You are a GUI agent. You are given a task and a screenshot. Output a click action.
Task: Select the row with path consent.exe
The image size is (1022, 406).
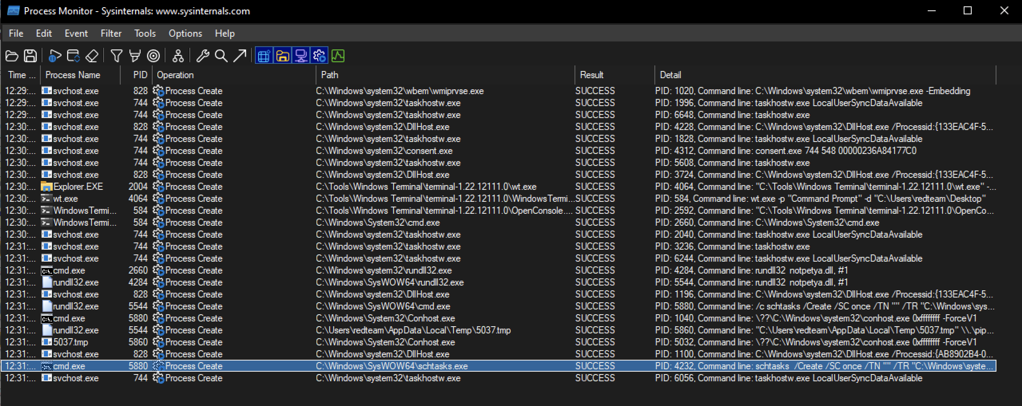(499, 151)
